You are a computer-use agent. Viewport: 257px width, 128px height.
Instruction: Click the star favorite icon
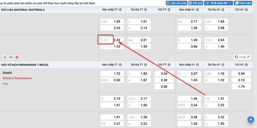5,57
